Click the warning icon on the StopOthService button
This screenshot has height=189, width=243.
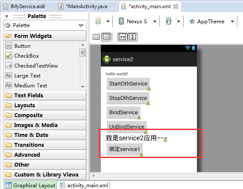click(x=148, y=103)
